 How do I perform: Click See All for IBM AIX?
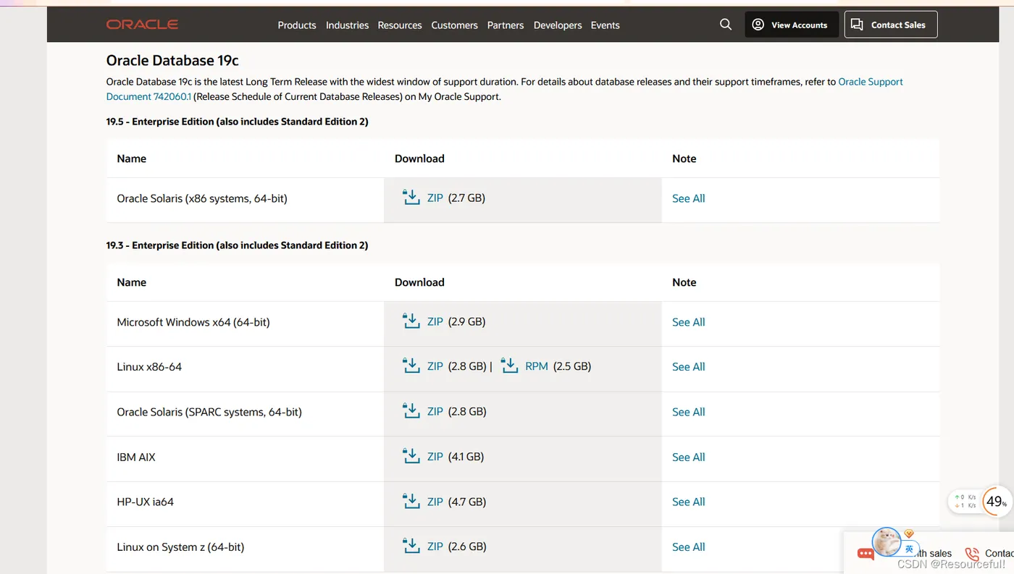(688, 457)
